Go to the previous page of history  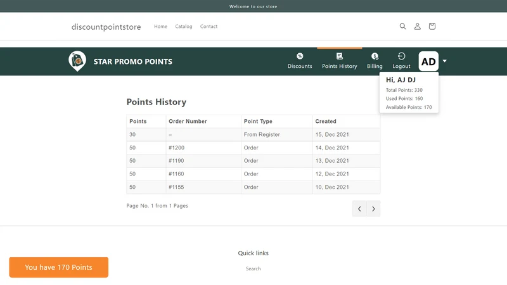point(359,209)
